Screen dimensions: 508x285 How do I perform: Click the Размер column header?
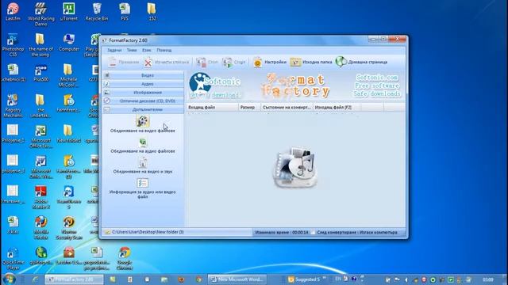pos(249,108)
